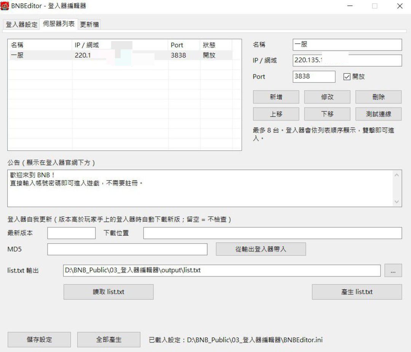The image size is (411, 352).
Task: Test connection with 測試連線 button
Action: pos(379,114)
